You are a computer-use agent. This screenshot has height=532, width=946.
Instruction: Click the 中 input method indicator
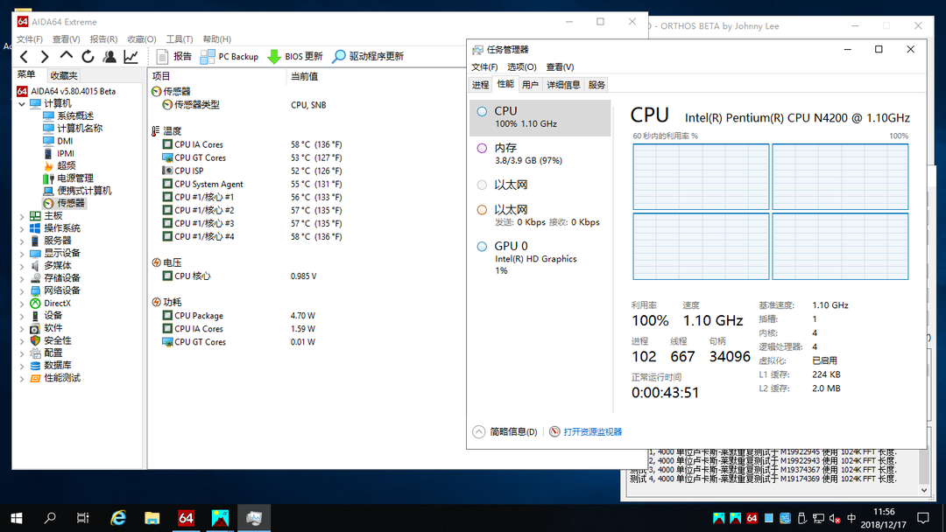tap(851, 518)
